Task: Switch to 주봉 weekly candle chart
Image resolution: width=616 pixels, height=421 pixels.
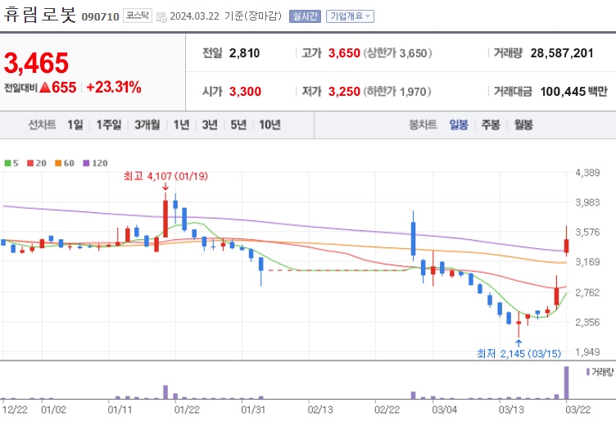Action: point(491,124)
